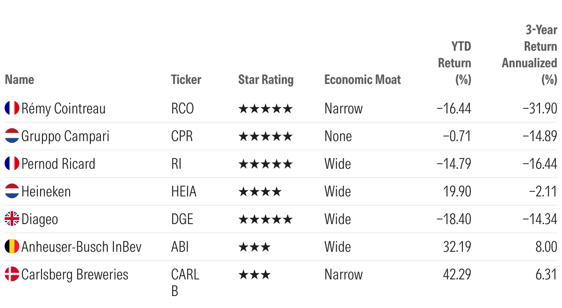Sort by Star Rating column header
The image size is (562, 308).
(x=266, y=79)
